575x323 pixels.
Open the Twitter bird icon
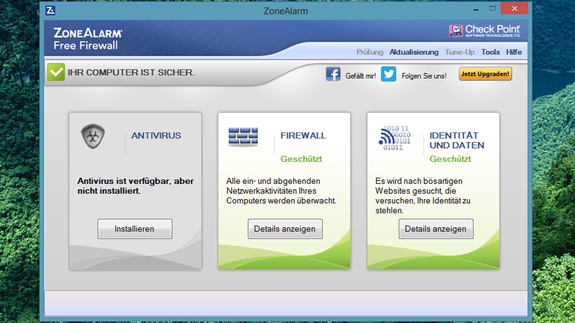coord(389,74)
